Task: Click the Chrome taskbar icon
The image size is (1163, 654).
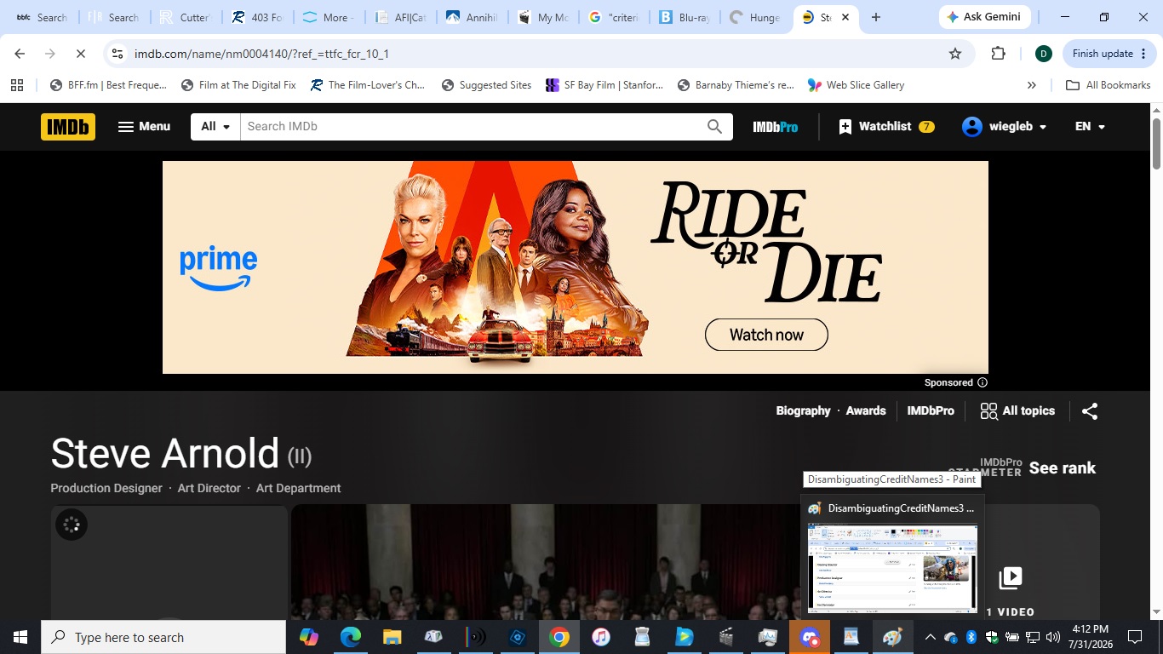Action: [x=559, y=637]
